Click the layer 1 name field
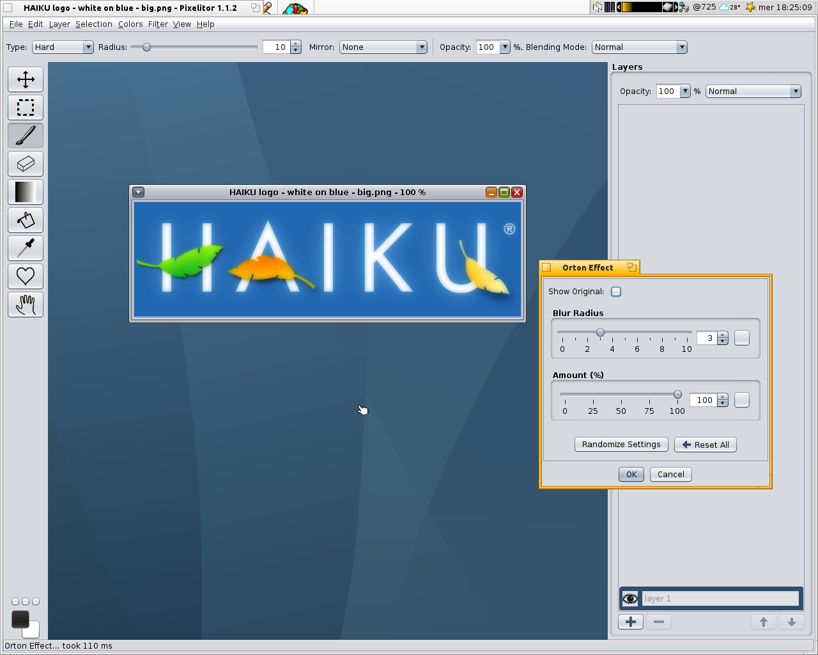Image resolution: width=818 pixels, height=655 pixels. [721, 599]
